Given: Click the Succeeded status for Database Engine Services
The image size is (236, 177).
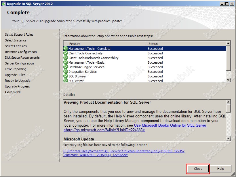Looking at the screenshot, I should 155,67.
